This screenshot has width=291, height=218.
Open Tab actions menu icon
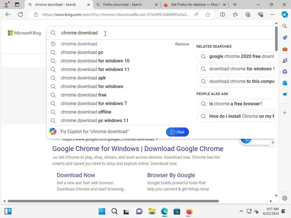pos(17,5)
